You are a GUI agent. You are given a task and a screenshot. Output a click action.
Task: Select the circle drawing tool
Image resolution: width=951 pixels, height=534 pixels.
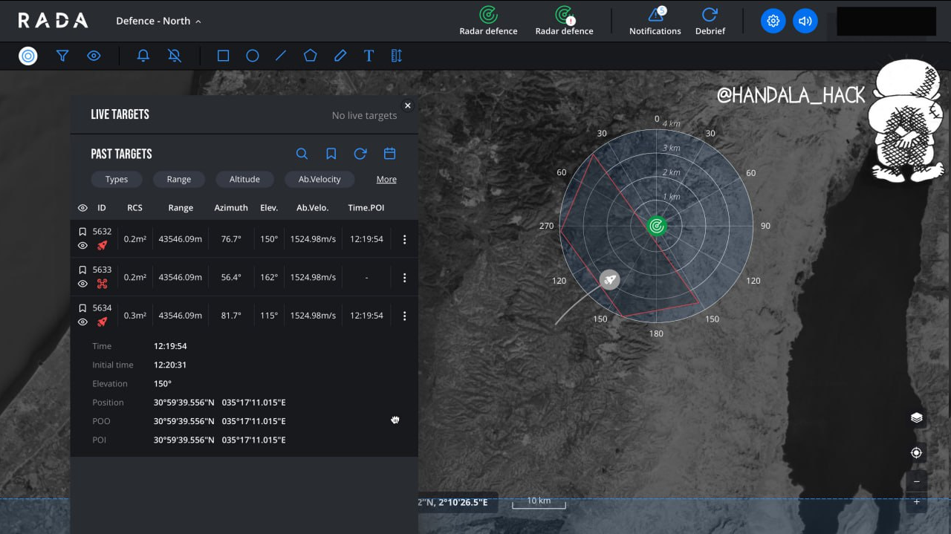coord(253,56)
